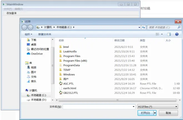Click the OneDrive cloud icon in sidebar
The height and width of the screenshot is (120, 183).
[29, 54]
